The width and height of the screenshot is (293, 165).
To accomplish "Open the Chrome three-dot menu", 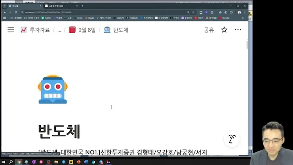I will pyautogui.click(x=245, y=12).
